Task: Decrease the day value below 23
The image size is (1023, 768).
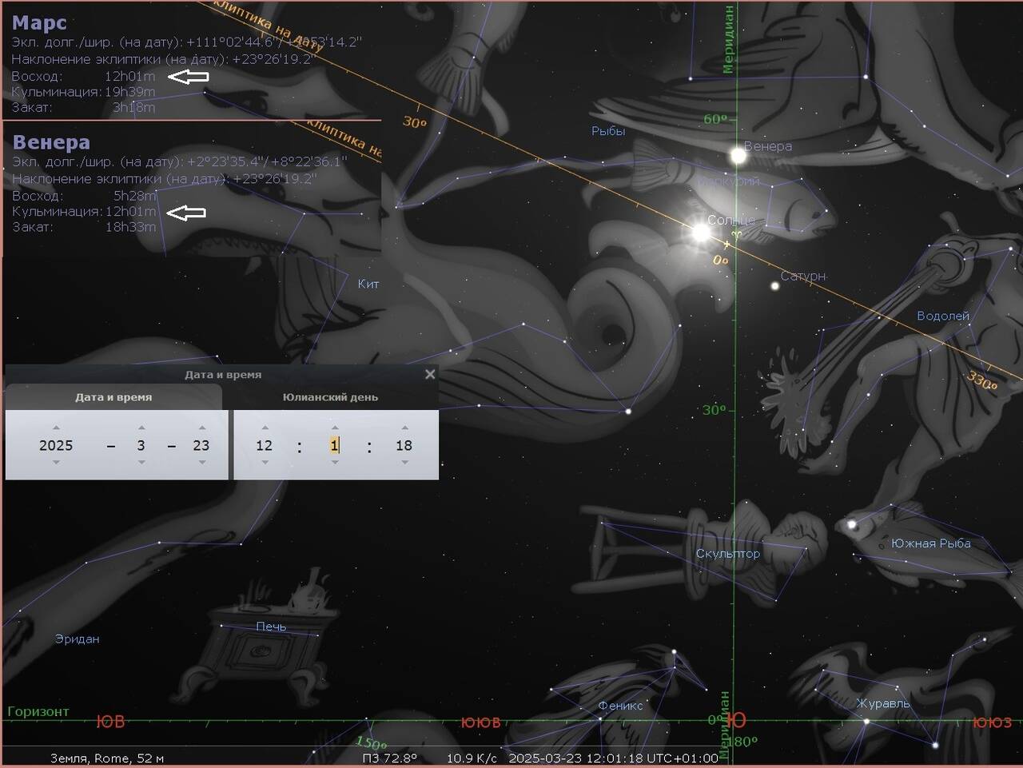Action: coord(201,463)
